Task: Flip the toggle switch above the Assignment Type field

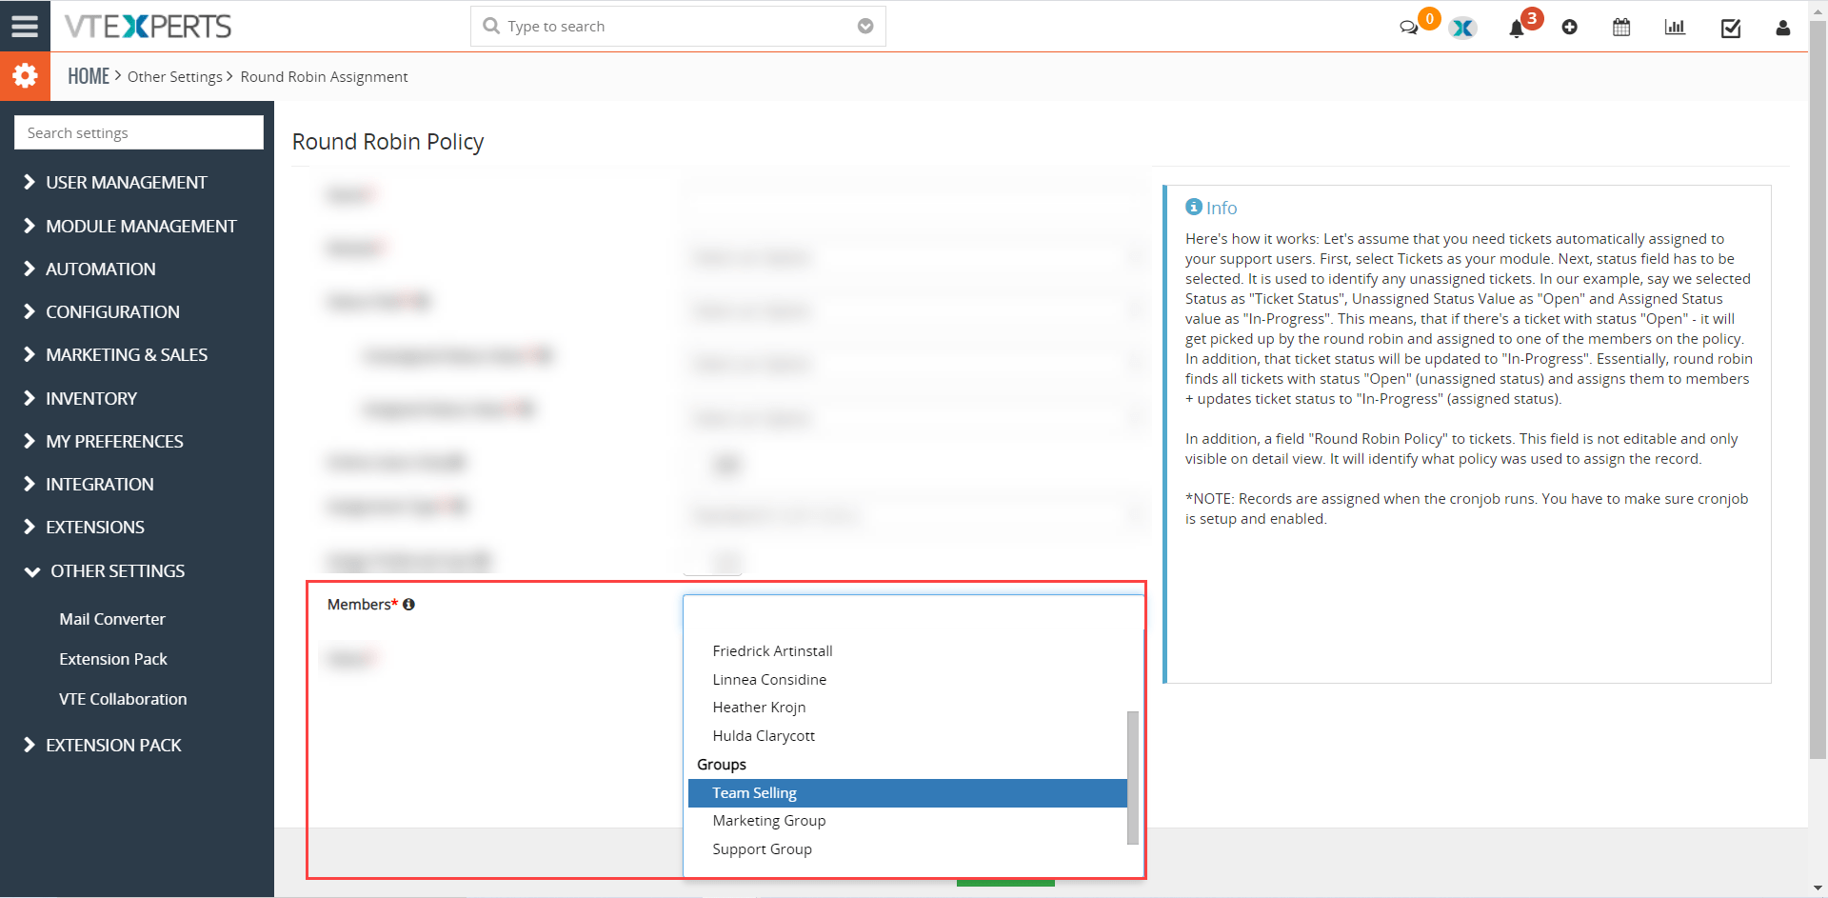Action: click(x=726, y=466)
